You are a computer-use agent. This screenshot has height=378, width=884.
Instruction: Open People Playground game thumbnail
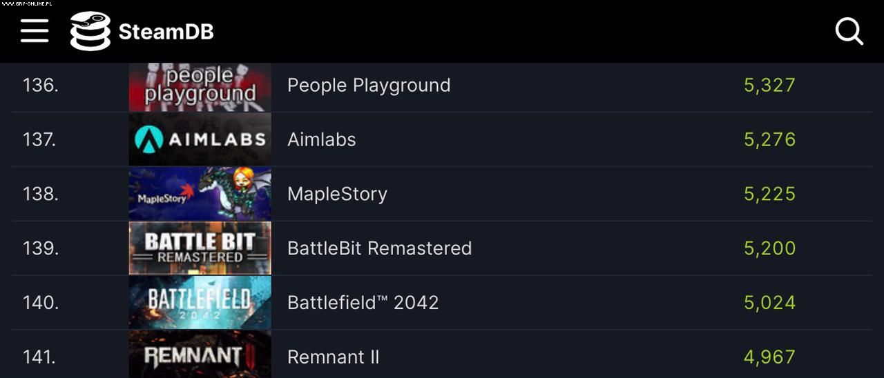point(200,87)
